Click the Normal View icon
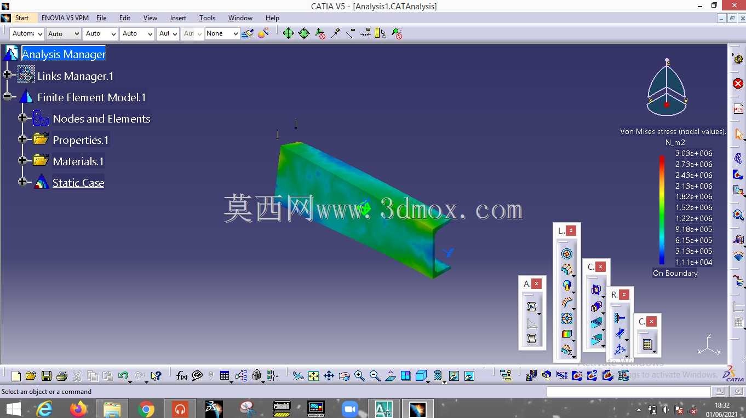Image resolution: width=746 pixels, height=418 pixels. coord(390,376)
